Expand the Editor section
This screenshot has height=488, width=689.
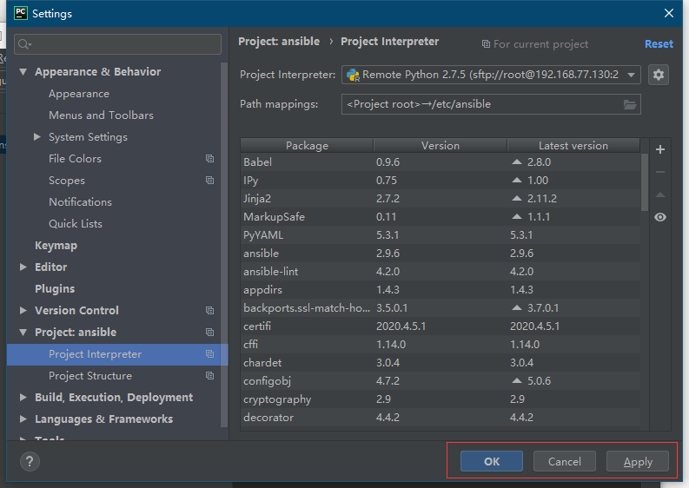click(x=23, y=267)
